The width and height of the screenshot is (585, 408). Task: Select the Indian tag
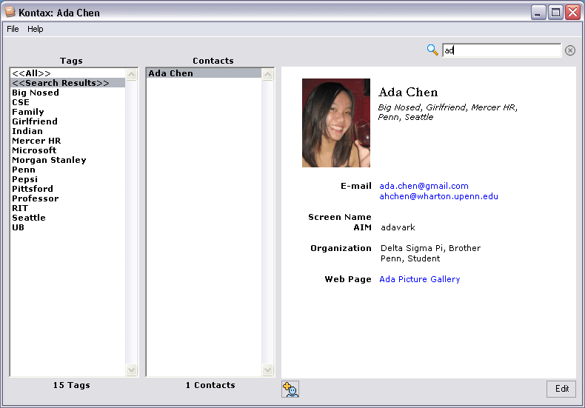click(67, 131)
